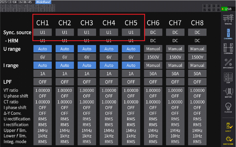
Task: Open the Flicker lightbulb icon
Action: point(228,107)
